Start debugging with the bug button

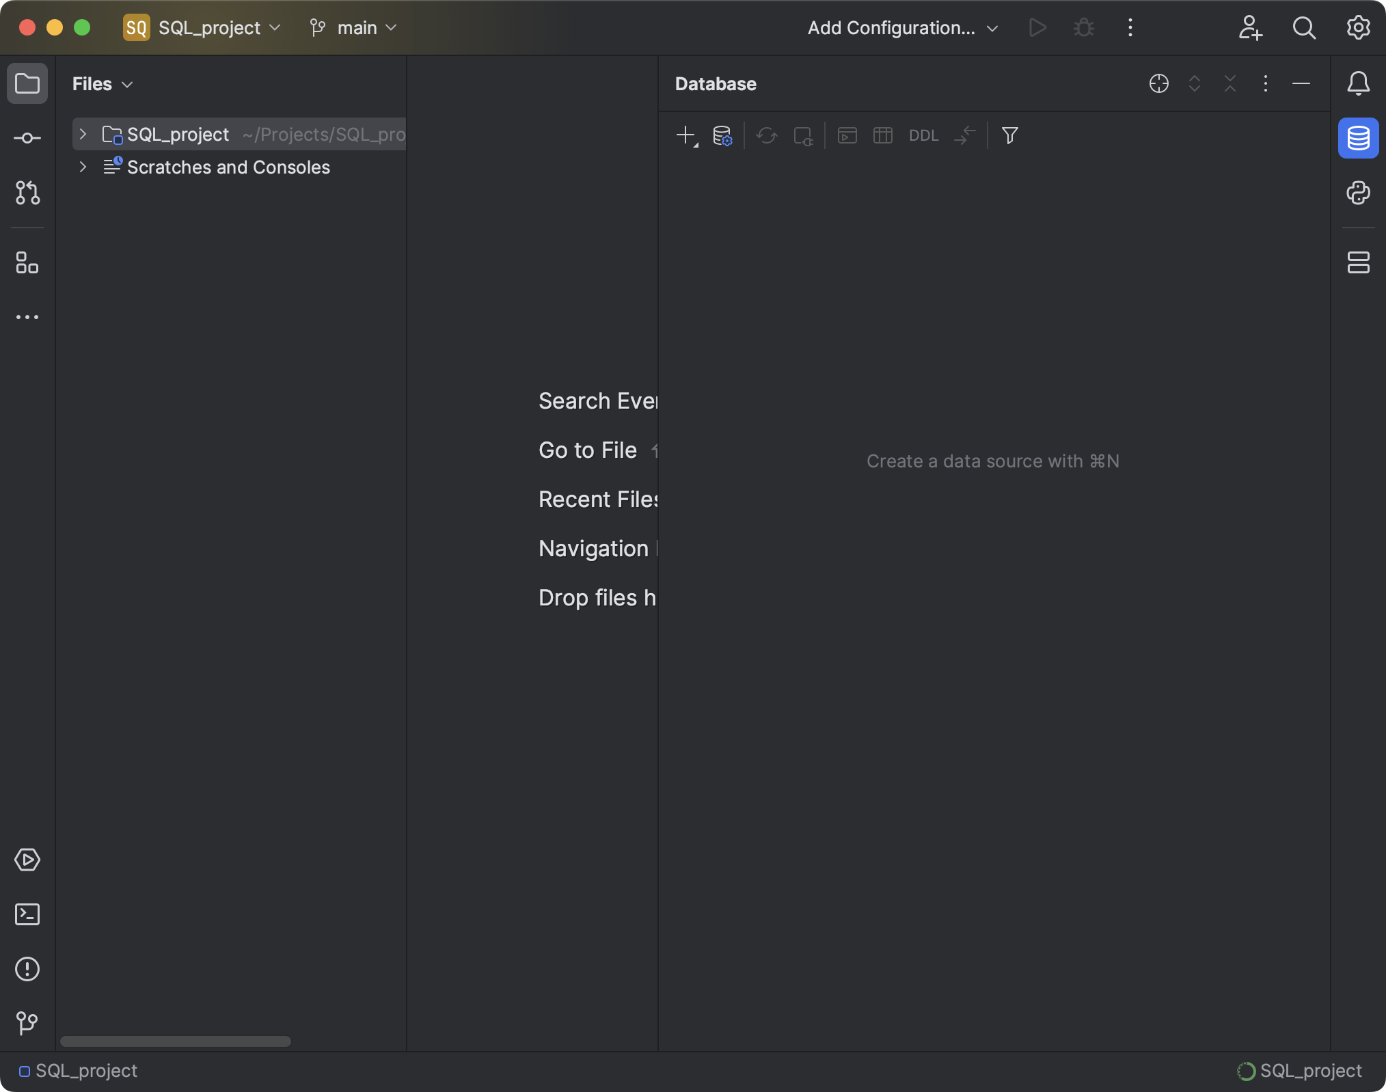1083,28
